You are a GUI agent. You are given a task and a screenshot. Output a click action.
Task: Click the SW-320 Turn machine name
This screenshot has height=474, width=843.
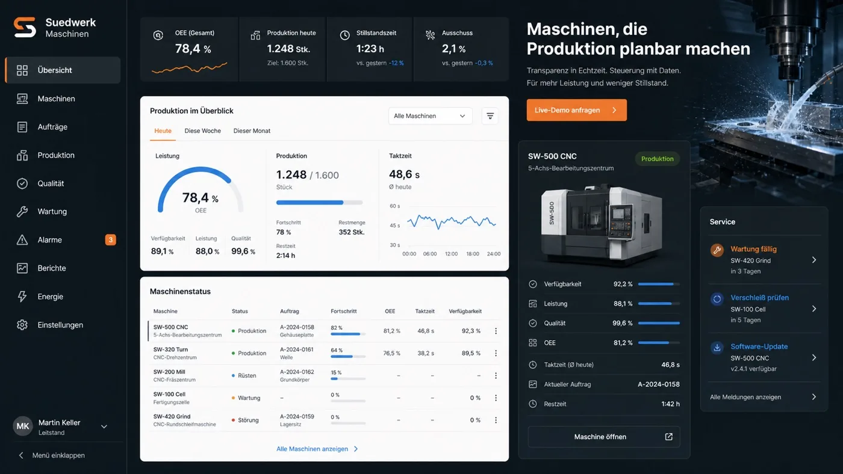pos(170,349)
